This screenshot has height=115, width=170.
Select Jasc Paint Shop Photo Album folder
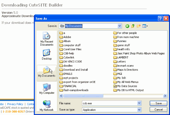(139, 53)
